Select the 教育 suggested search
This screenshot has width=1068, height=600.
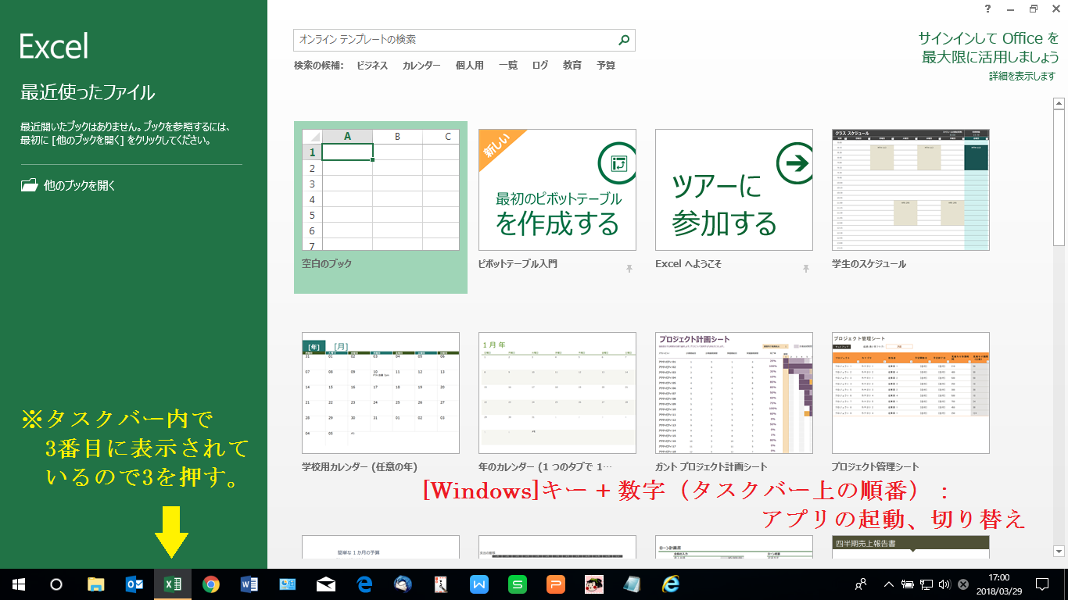pos(572,66)
